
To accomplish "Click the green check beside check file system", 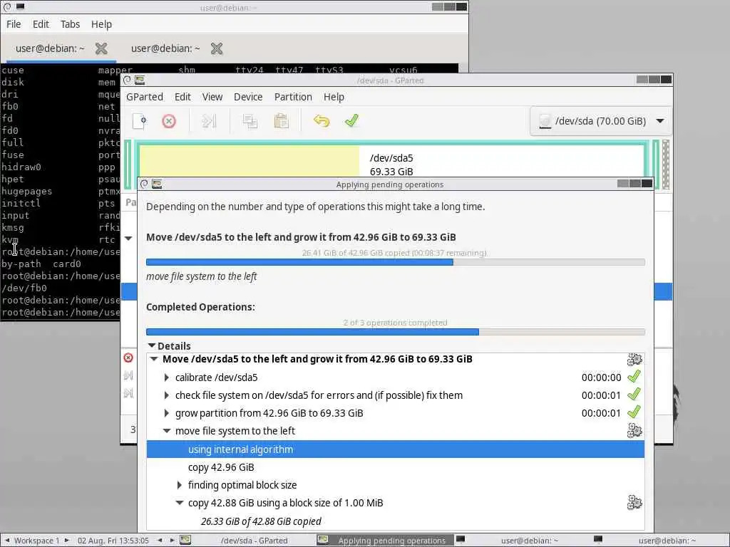I will (634, 395).
